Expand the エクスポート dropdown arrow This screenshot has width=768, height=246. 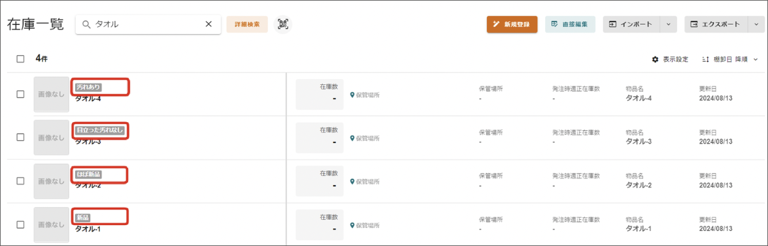(x=756, y=25)
